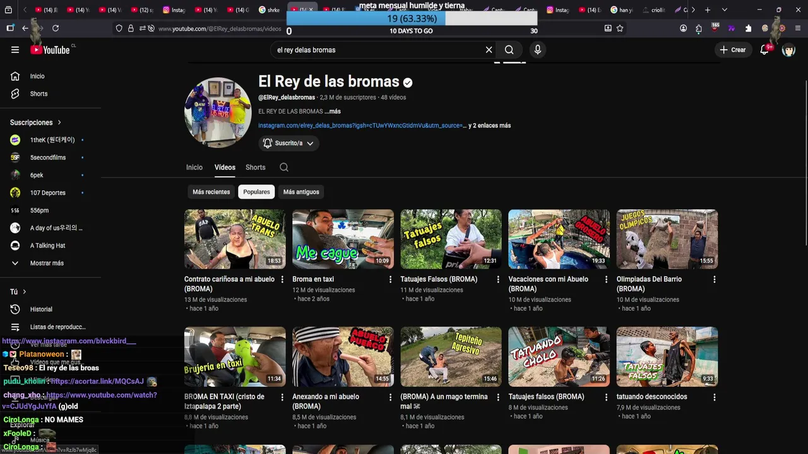The image size is (808, 454).
Task: Expand the Suscripciones section
Action: coord(36,122)
